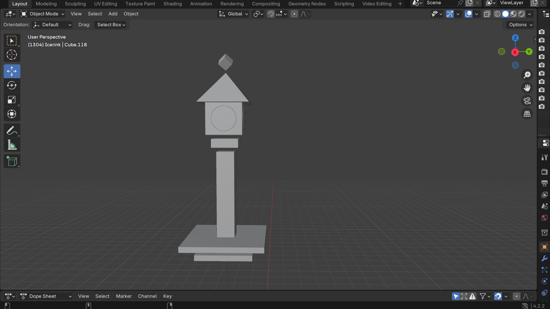Select the Cursor tool

(x=12, y=55)
